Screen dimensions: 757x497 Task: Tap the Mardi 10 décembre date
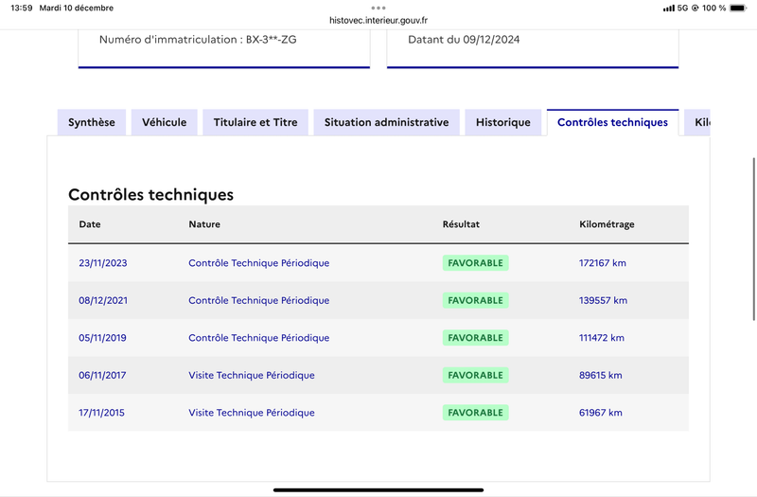pos(77,8)
